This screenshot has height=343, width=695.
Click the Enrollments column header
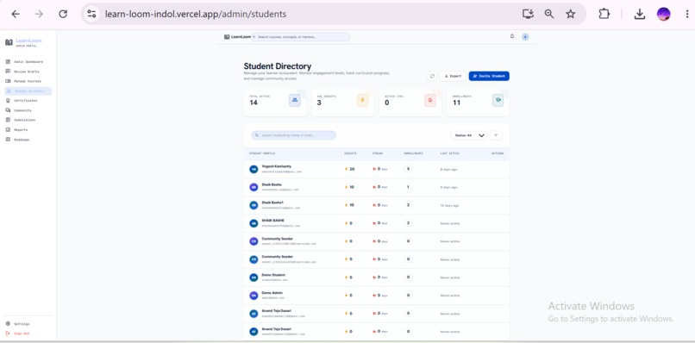[413, 153]
